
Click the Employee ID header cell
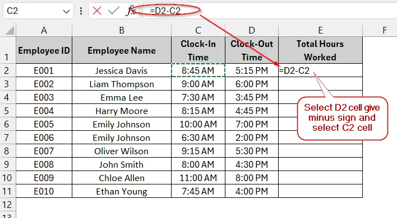tap(44, 50)
